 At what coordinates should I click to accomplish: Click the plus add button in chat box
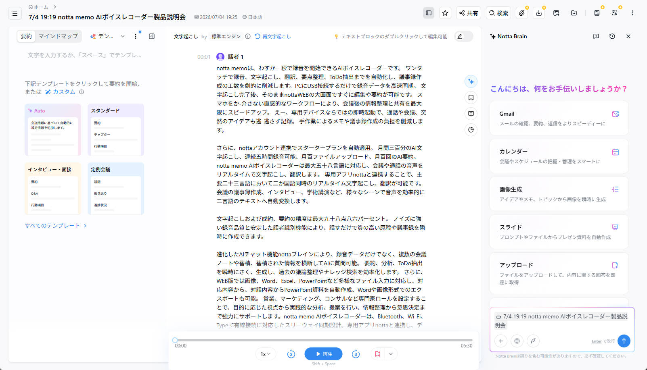[501, 341]
